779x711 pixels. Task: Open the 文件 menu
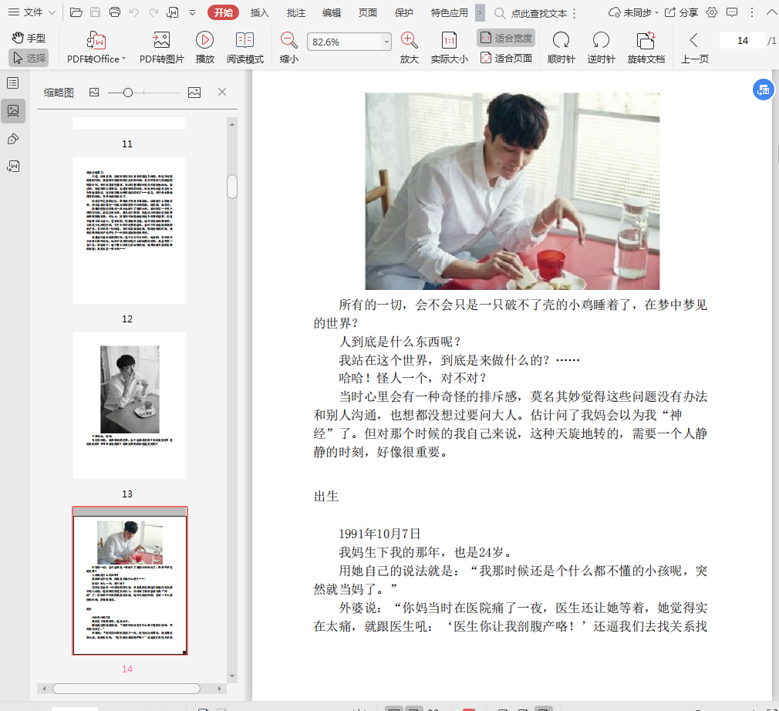pyautogui.click(x=32, y=12)
